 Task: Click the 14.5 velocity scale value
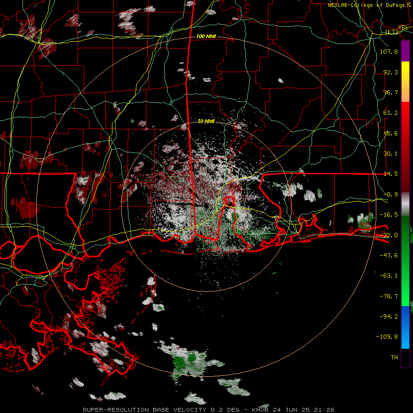pyautogui.click(x=391, y=174)
